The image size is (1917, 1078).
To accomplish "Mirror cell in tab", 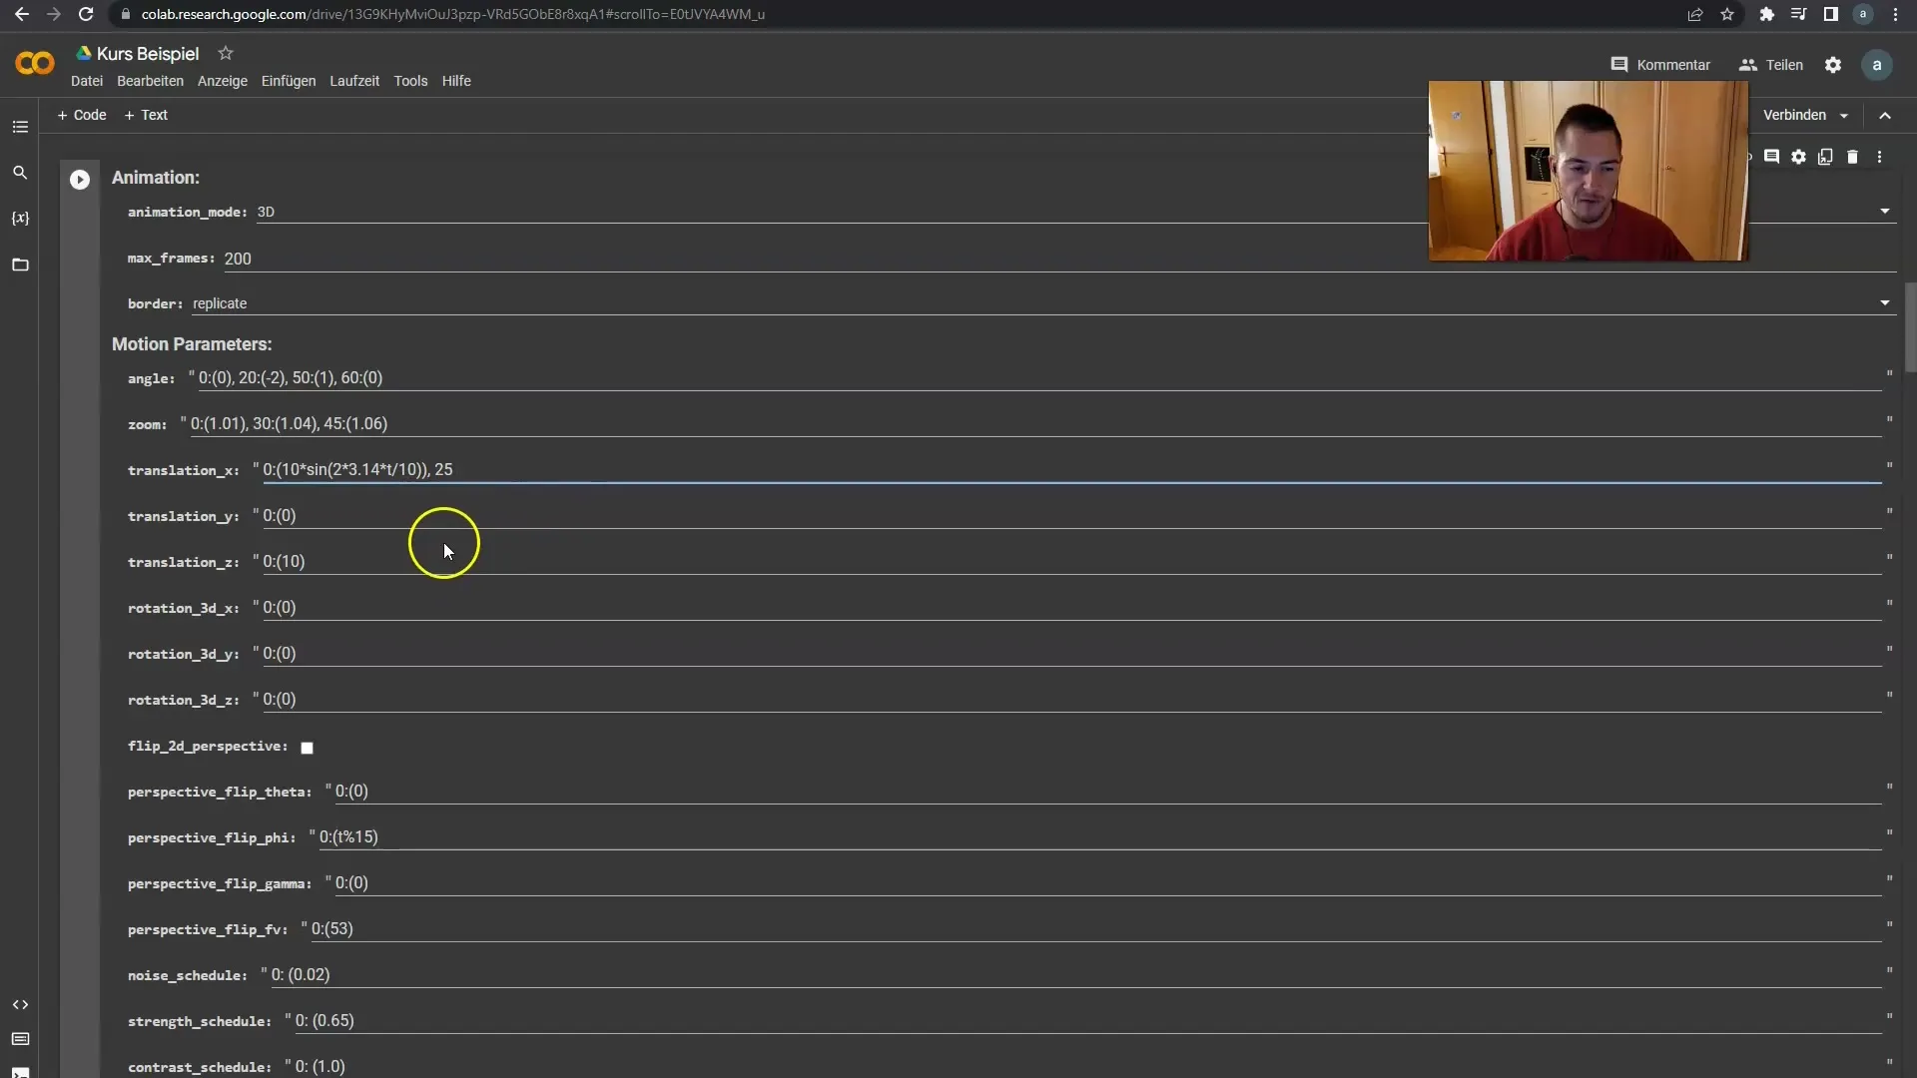I will coord(1826,157).
